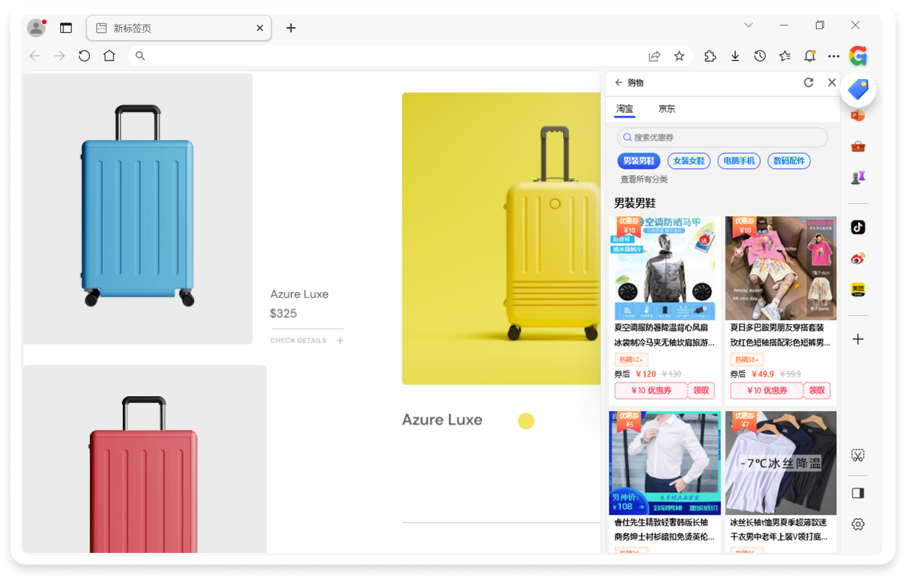906x584 pixels.
Task: Select the 电脑手机 category chip
Action: (x=738, y=161)
